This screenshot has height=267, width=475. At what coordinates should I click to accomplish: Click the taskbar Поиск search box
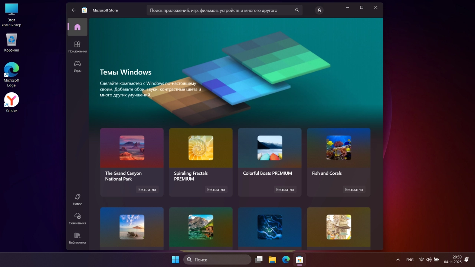click(x=217, y=260)
